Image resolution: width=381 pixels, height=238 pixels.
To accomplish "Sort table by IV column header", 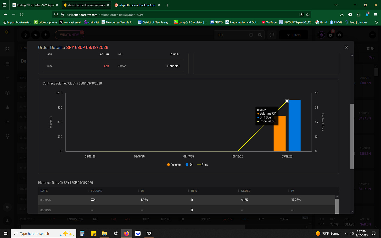I will pyautogui.click(x=293, y=191).
